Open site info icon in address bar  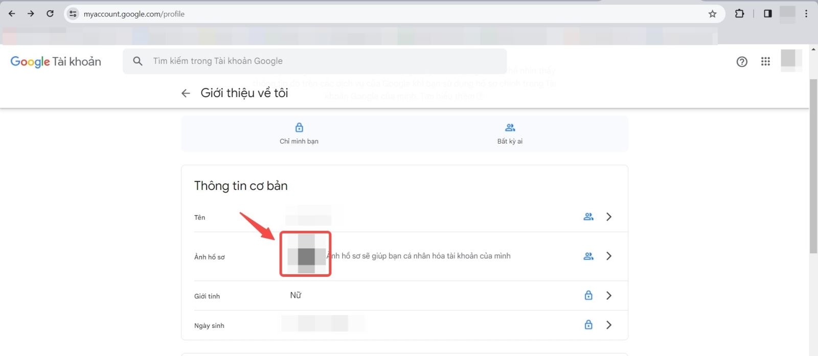pyautogui.click(x=73, y=14)
